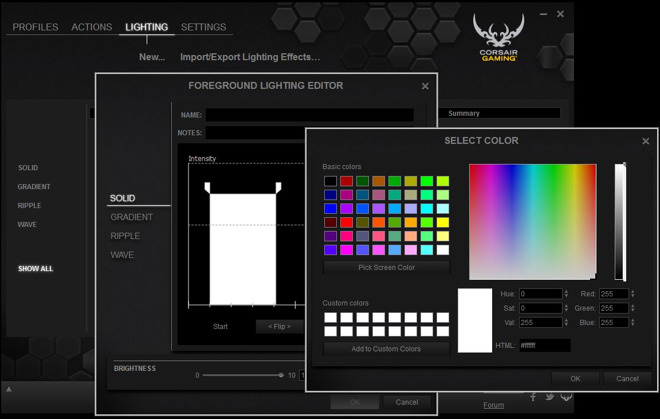Open the Twitter social icon
Viewport: 660px width, 419px height.
click(549, 396)
